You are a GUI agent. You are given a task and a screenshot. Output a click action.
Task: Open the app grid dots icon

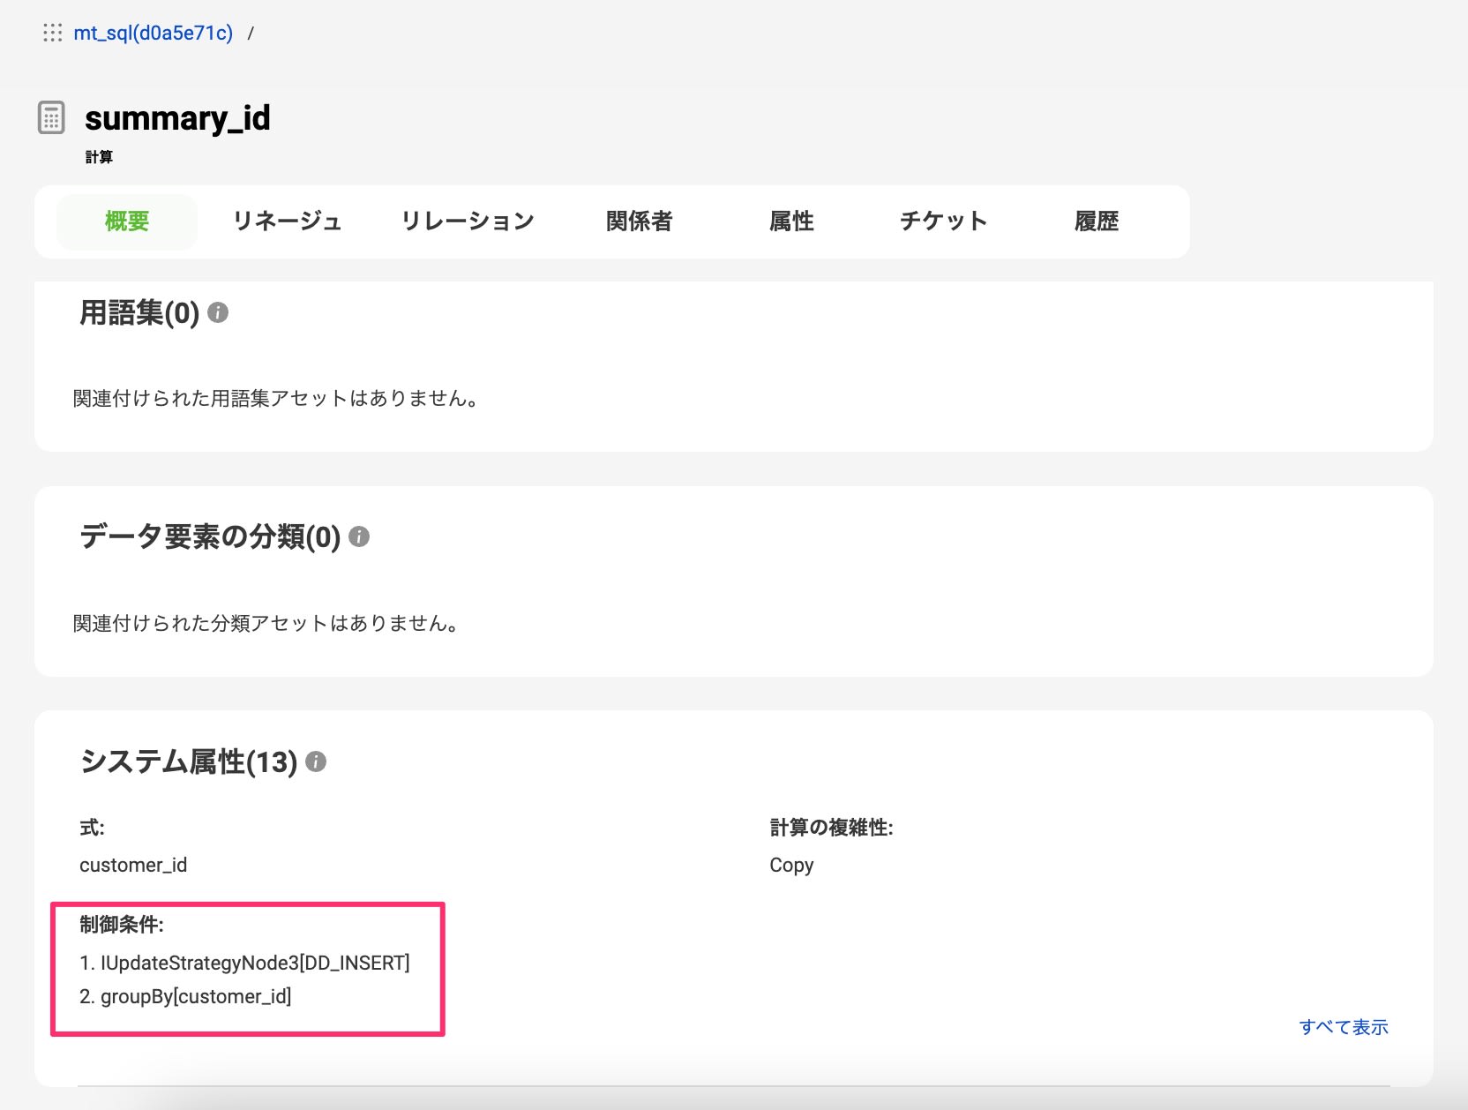coord(53,33)
